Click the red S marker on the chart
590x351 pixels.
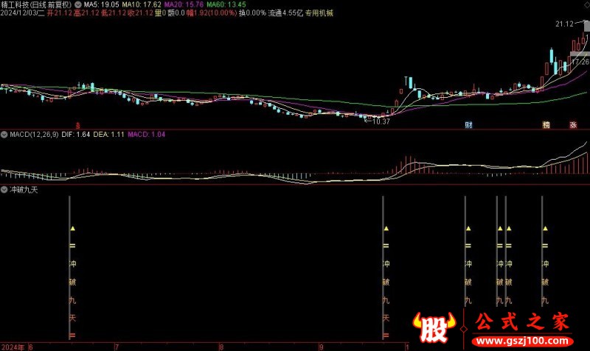click(78, 125)
